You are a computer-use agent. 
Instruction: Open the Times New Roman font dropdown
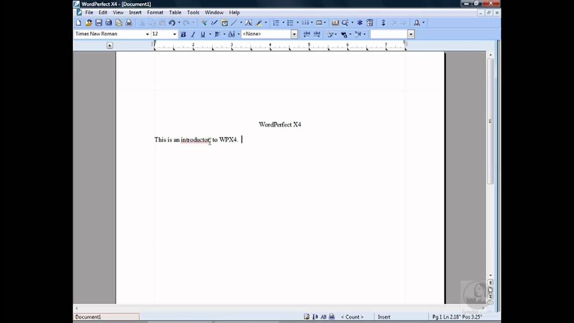(x=147, y=34)
